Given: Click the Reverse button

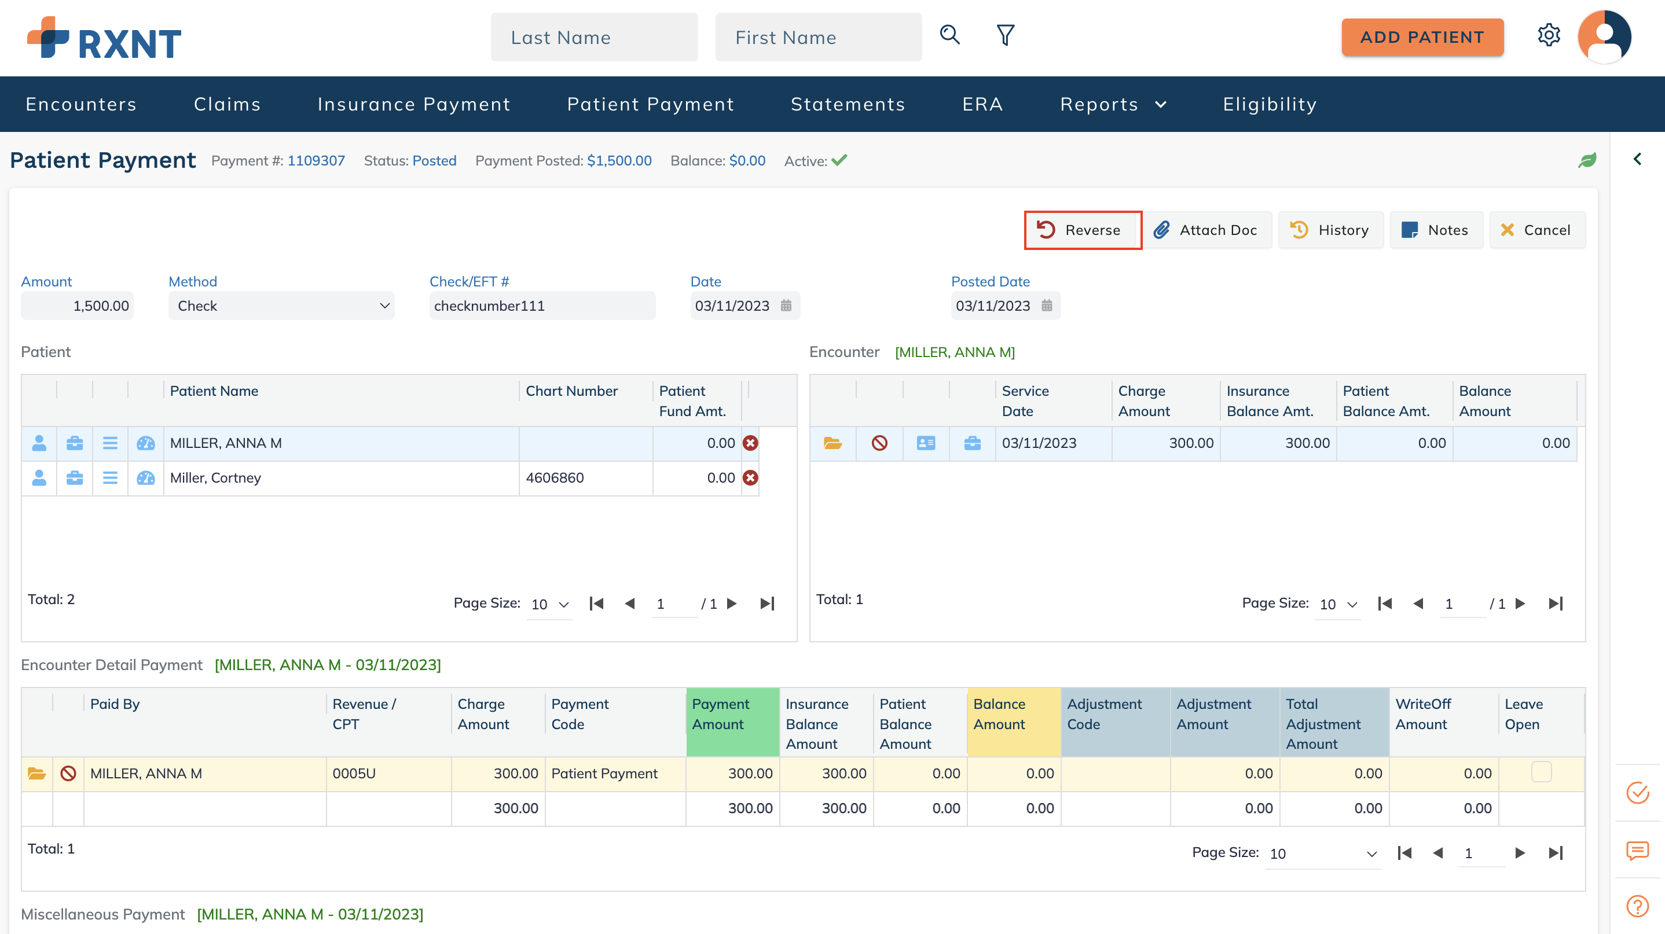Looking at the screenshot, I should 1083,230.
